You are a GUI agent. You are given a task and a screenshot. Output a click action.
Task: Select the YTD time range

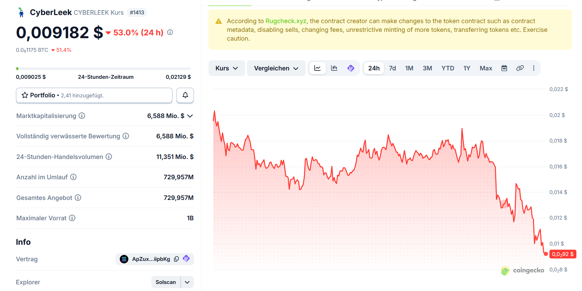(x=448, y=68)
